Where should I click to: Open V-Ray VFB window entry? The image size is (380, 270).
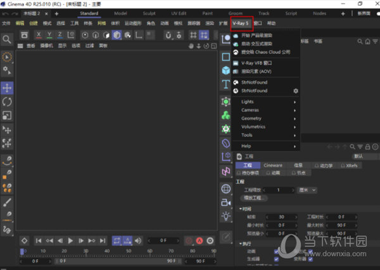pyautogui.click(x=265, y=63)
